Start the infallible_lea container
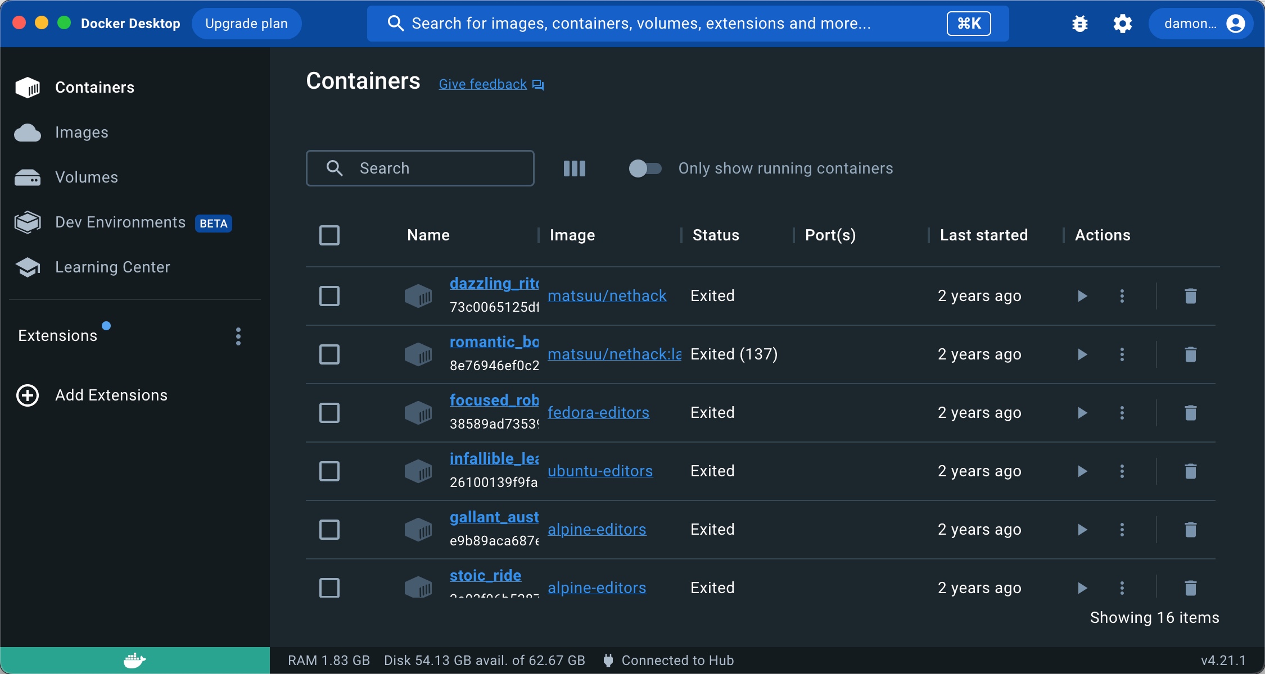Image resolution: width=1265 pixels, height=674 pixels. tap(1082, 471)
